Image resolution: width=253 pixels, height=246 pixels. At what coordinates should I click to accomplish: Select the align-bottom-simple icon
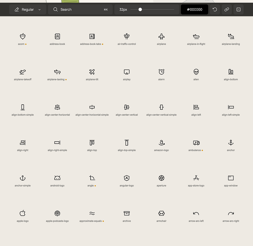click(x=23, y=107)
